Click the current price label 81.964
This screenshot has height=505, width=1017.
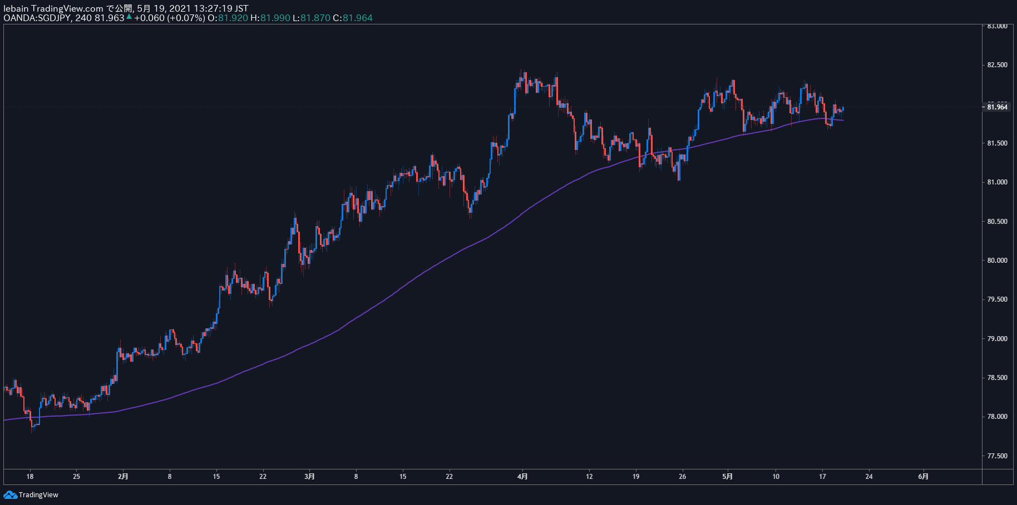click(997, 107)
